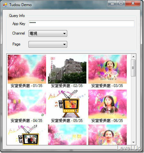Maximize the Tudou Demo window
The width and height of the screenshot is (144, 153).
[121, 4]
